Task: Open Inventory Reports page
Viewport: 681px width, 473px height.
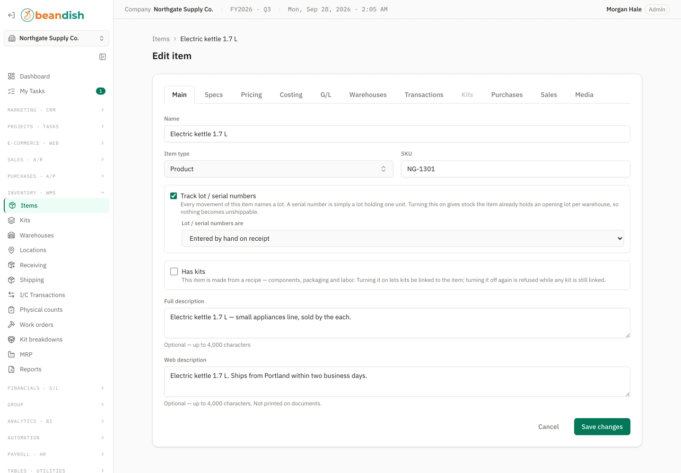Action: pos(56,369)
